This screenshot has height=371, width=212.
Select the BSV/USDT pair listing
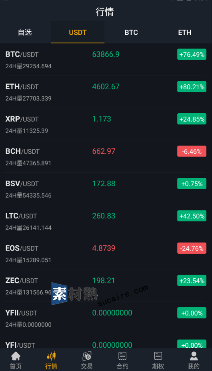(106, 189)
